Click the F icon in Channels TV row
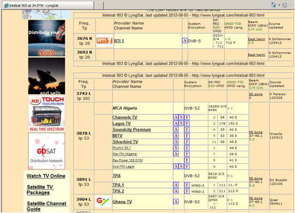295x213 pixels. pos(187,117)
